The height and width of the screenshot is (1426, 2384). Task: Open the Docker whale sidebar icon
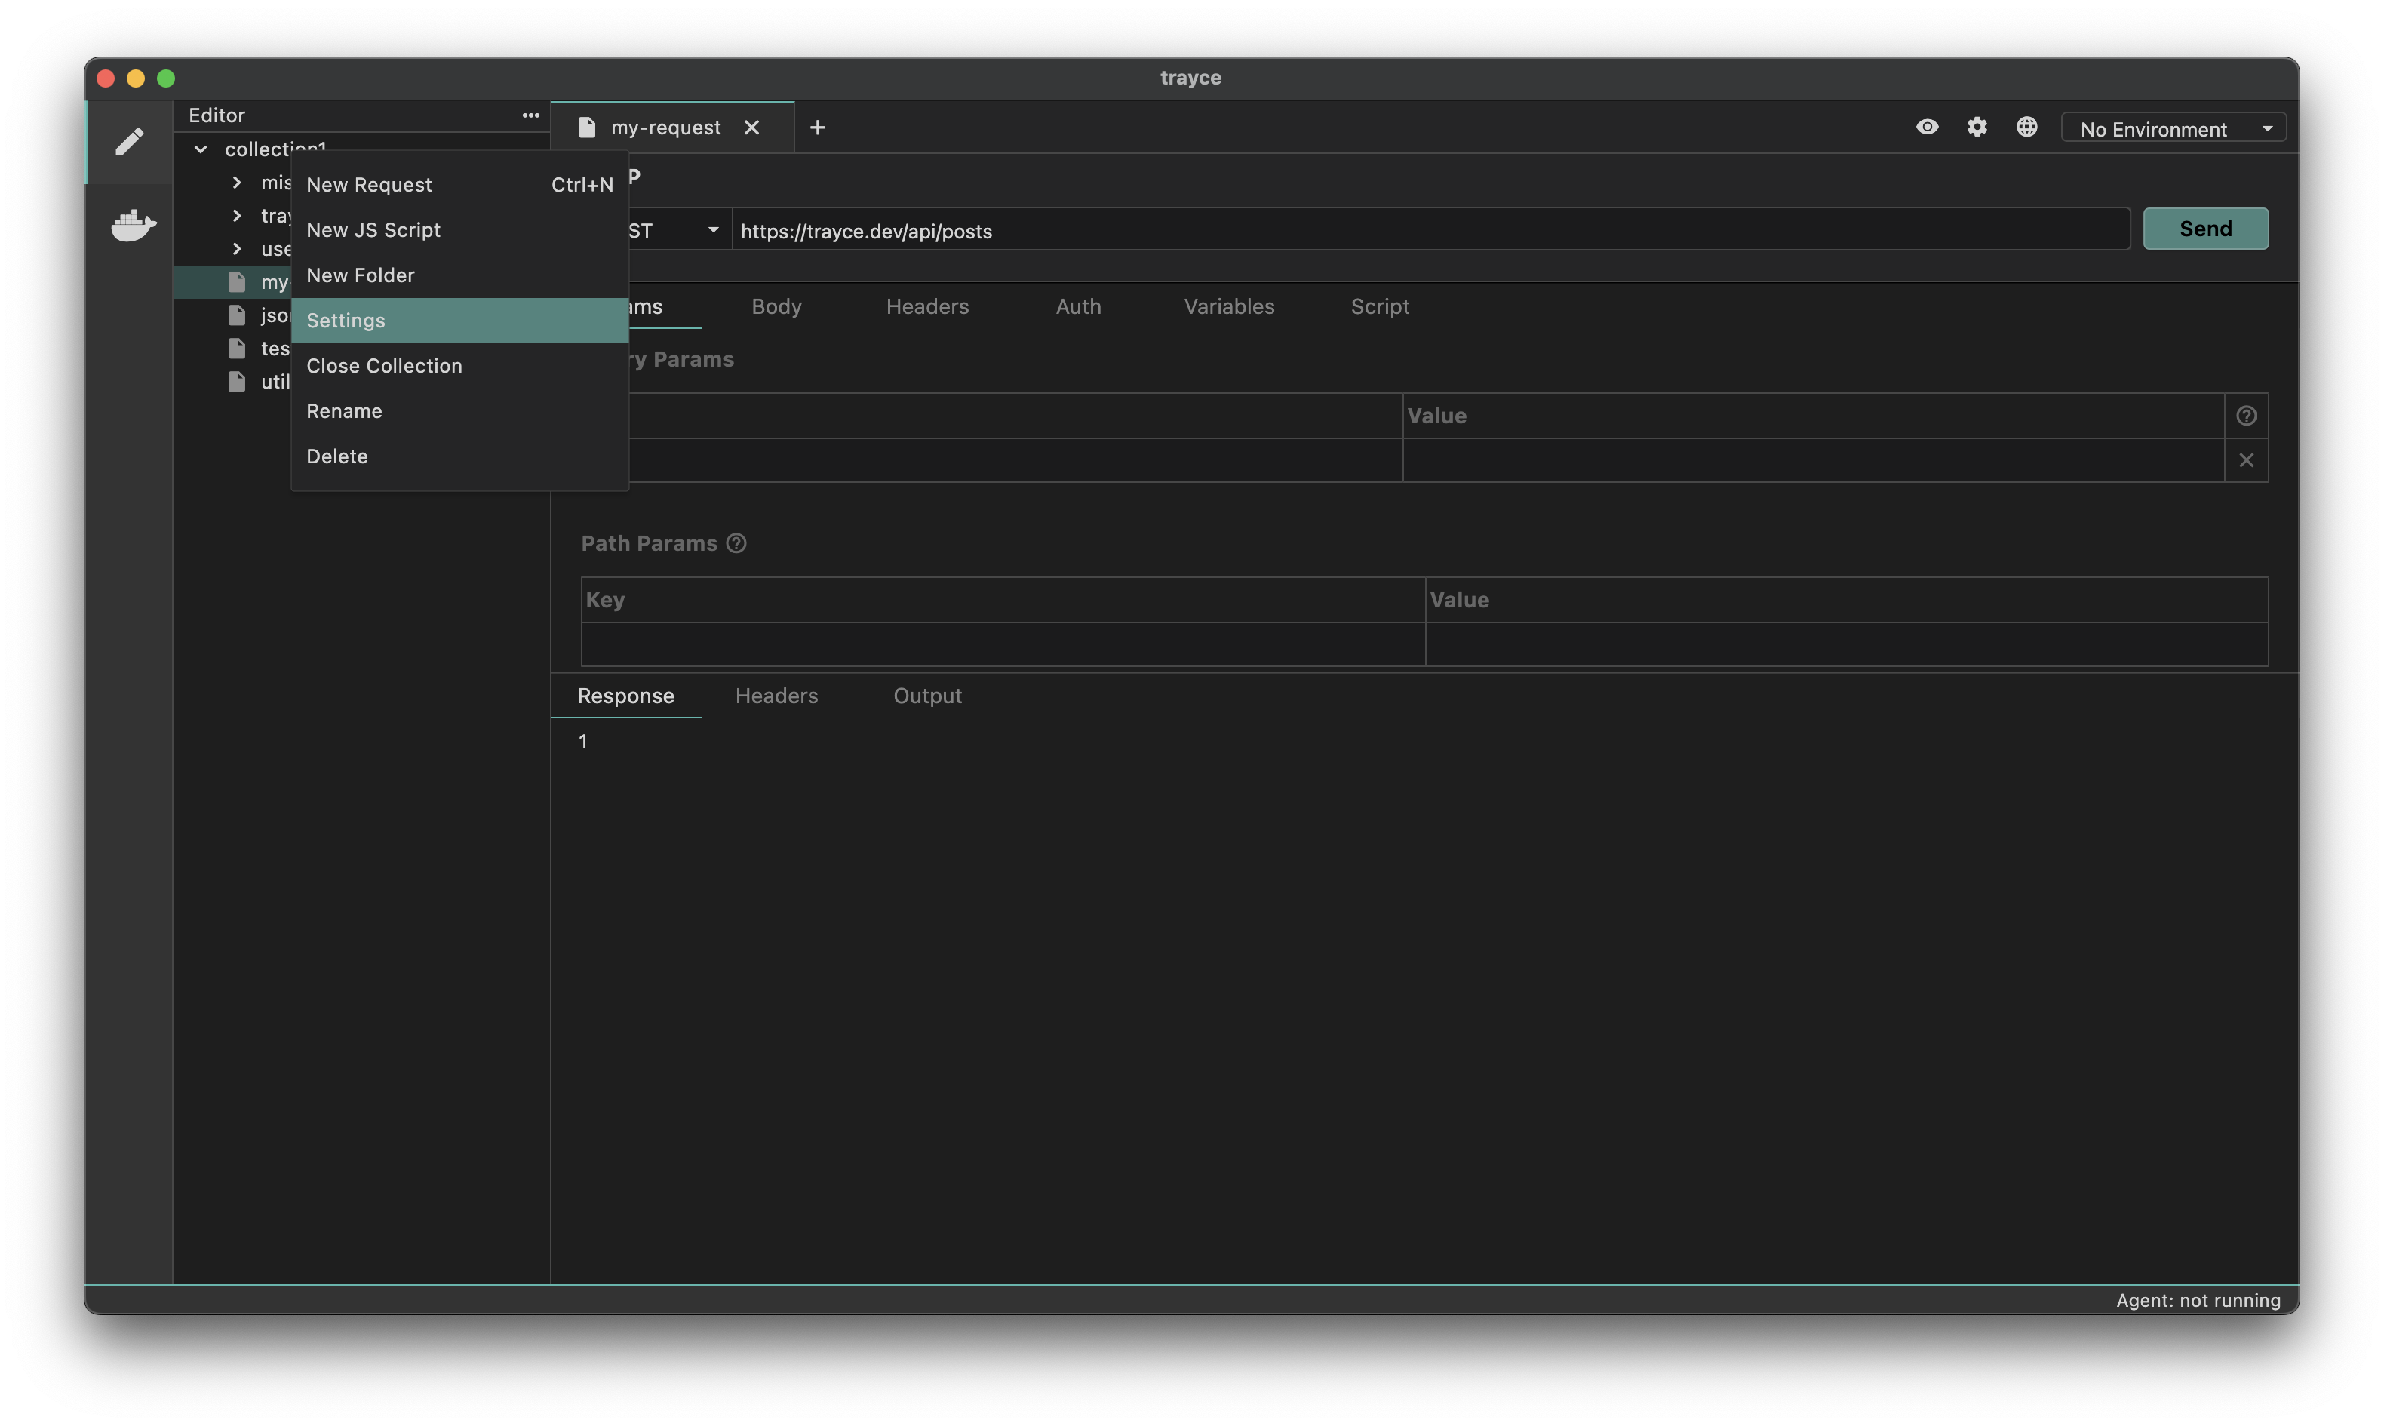(x=133, y=226)
